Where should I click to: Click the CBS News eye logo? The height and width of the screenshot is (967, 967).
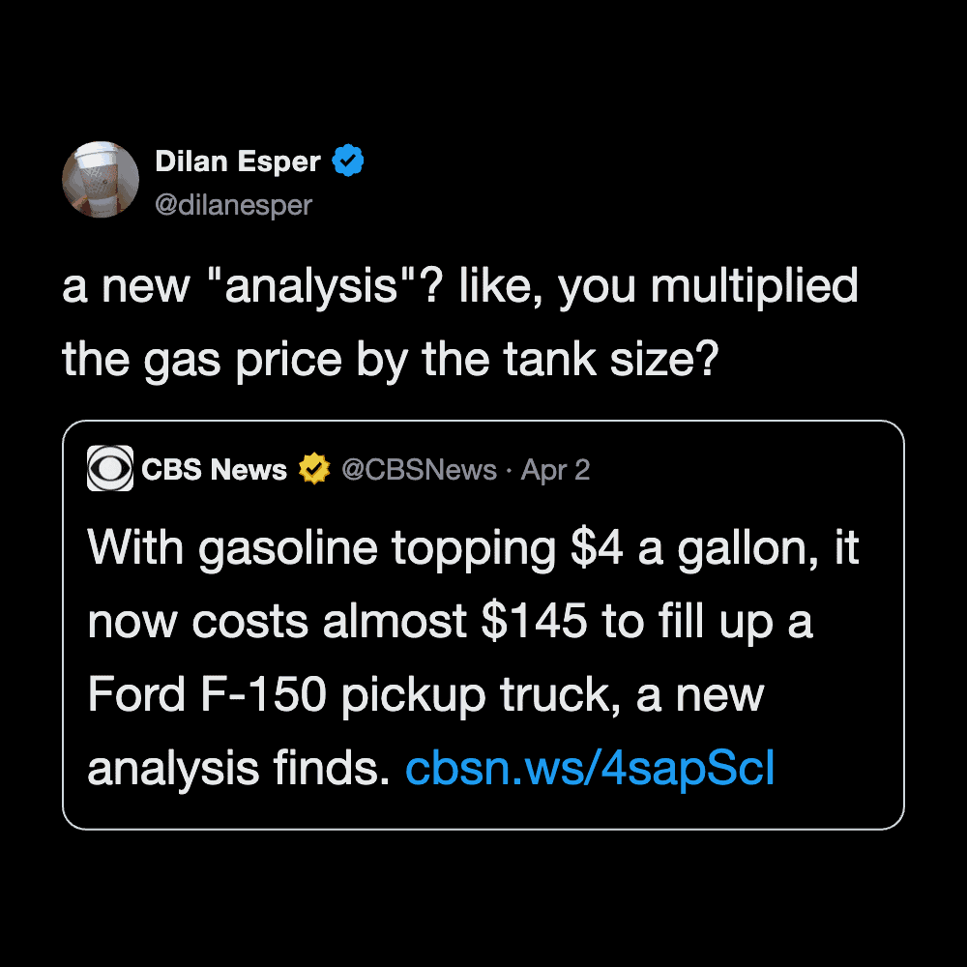click(x=110, y=469)
